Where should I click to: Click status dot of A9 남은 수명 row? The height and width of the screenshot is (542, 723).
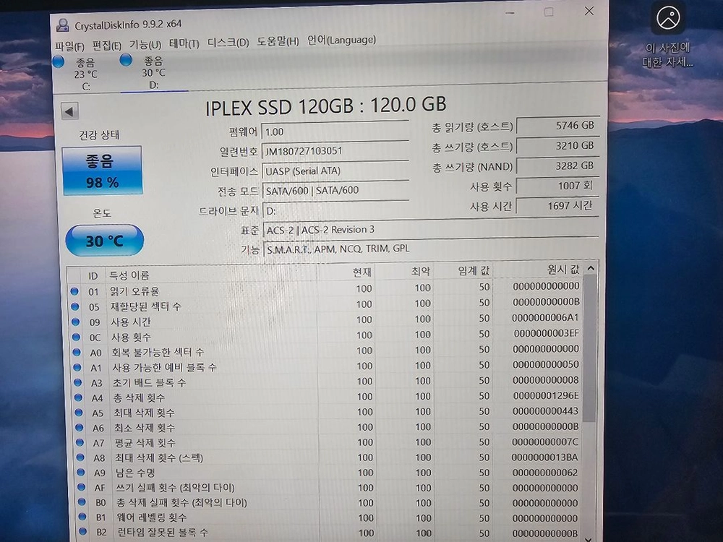[81, 472]
